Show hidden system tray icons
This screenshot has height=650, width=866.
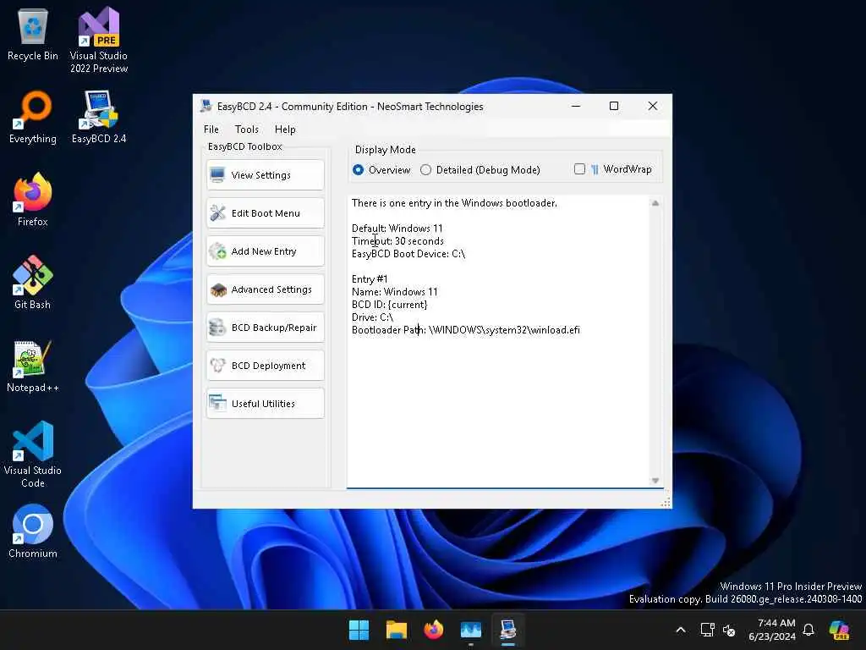coord(681,630)
